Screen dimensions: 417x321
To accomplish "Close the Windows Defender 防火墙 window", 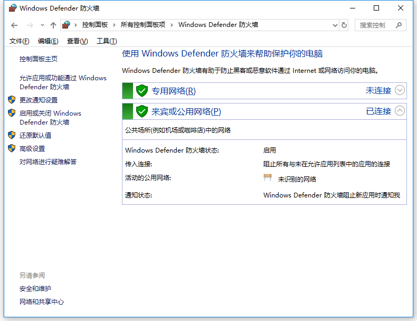I will (x=401, y=8).
